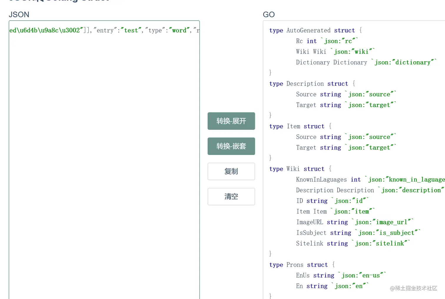Viewport: 445px width, 299px height.
Task: Click the Wiki Wiki json:"wiki" field line
Action: pyautogui.click(x=335, y=52)
